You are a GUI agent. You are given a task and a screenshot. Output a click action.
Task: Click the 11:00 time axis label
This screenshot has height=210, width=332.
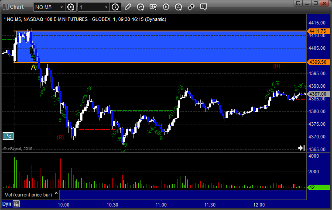point(161,205)
